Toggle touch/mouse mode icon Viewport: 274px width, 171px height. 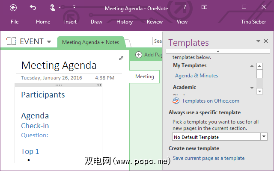[52, 7]
